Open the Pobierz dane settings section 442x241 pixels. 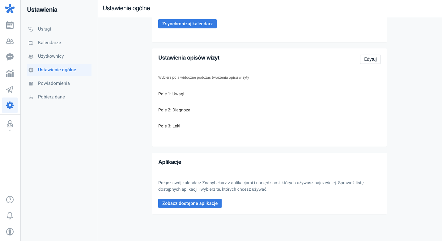59,97
